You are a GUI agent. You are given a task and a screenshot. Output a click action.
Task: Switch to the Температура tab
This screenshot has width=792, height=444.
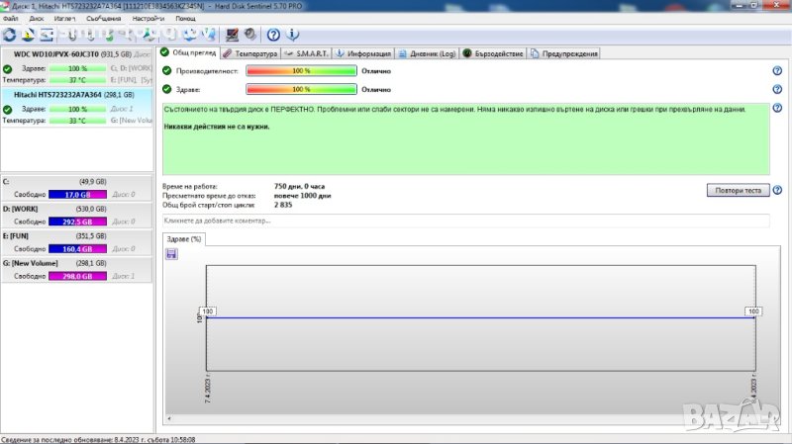pyautogui.click(x=249, y=53)
